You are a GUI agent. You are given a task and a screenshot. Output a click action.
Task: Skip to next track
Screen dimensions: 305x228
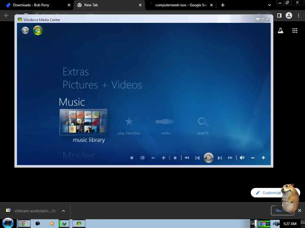click(220, 158)
